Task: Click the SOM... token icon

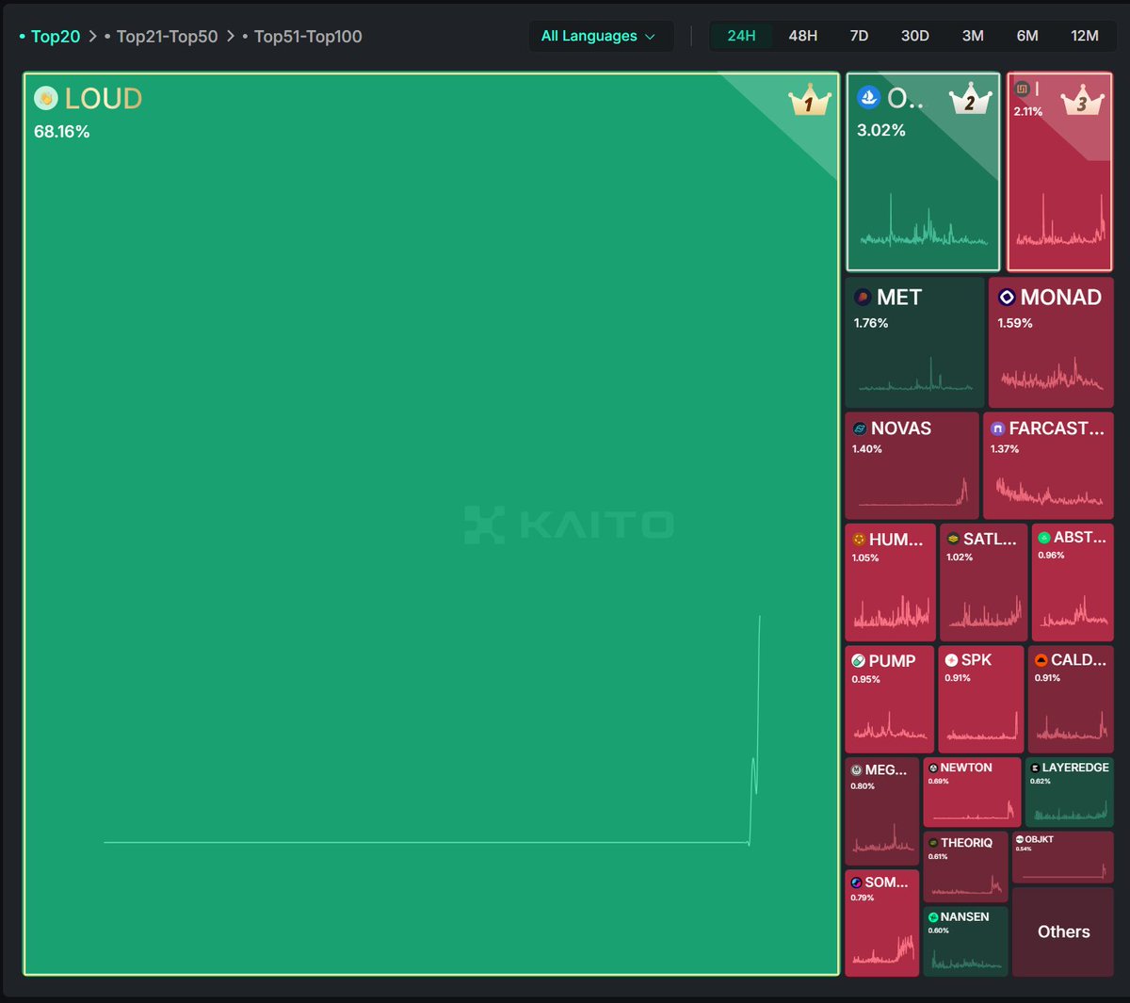Action: click(856, 882)
